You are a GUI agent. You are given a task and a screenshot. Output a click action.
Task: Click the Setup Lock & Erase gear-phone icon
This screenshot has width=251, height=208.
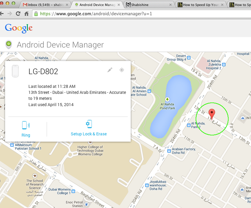89,124
